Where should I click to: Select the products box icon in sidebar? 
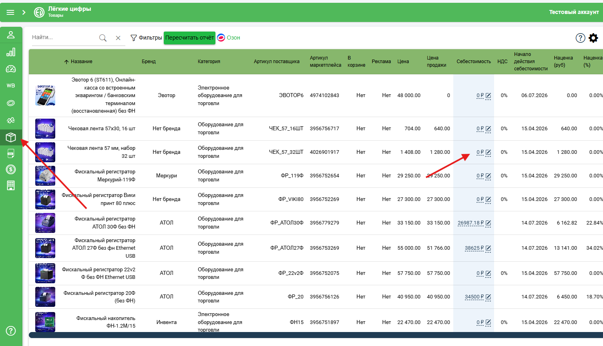coord(11,137)
